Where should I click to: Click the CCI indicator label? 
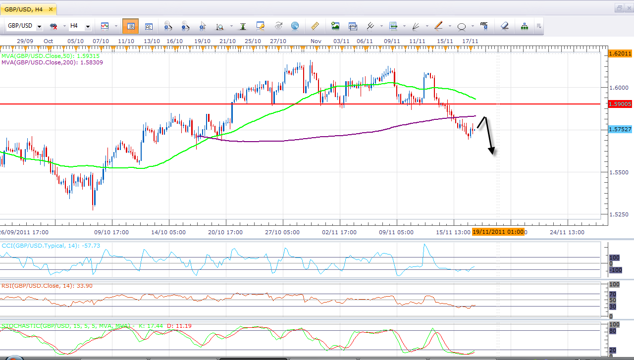(x=51, y=245)
